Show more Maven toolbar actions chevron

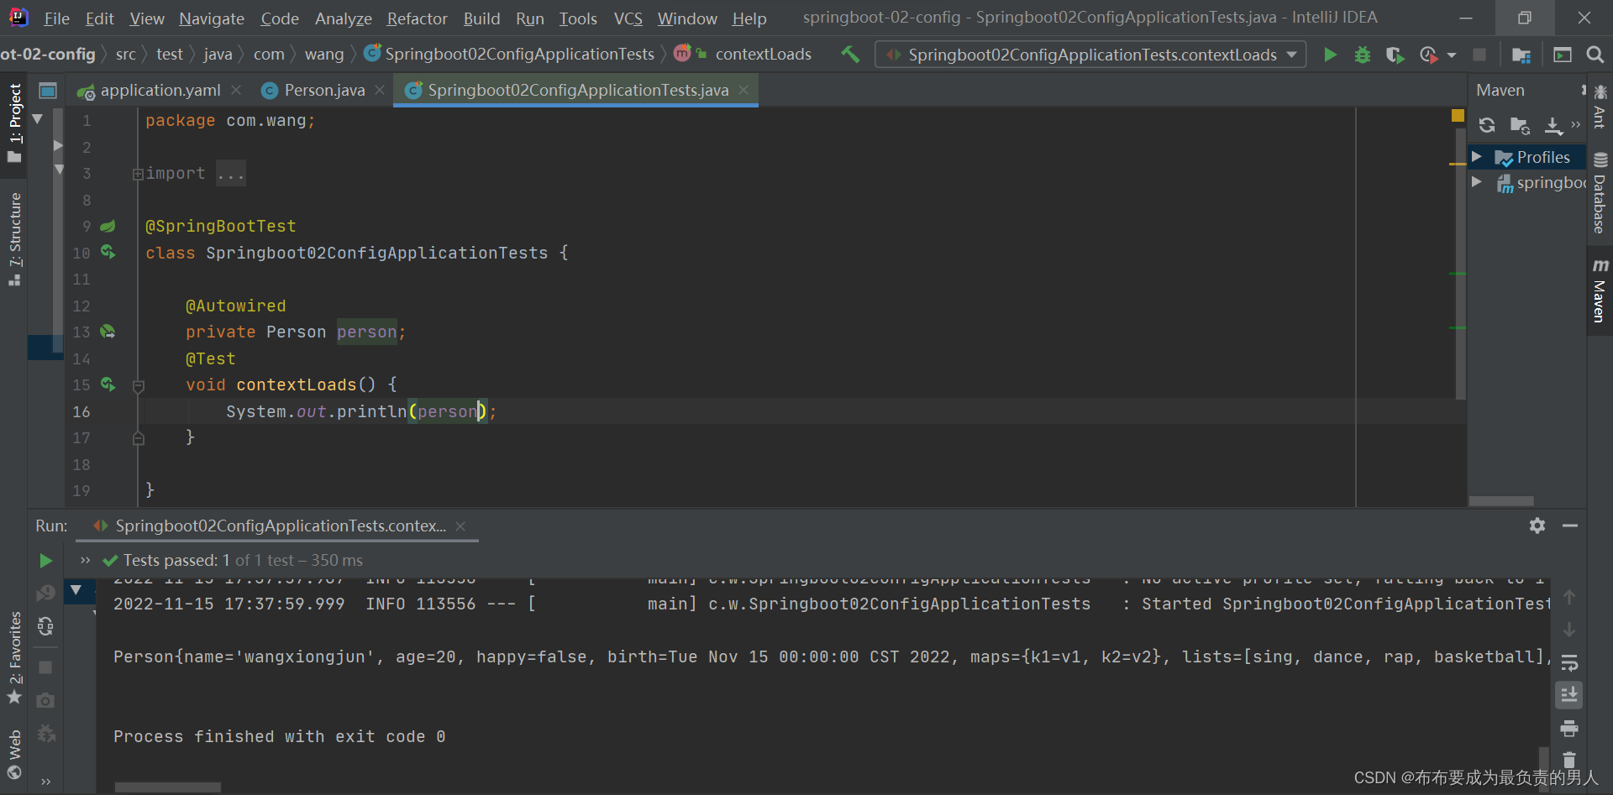1576,125
